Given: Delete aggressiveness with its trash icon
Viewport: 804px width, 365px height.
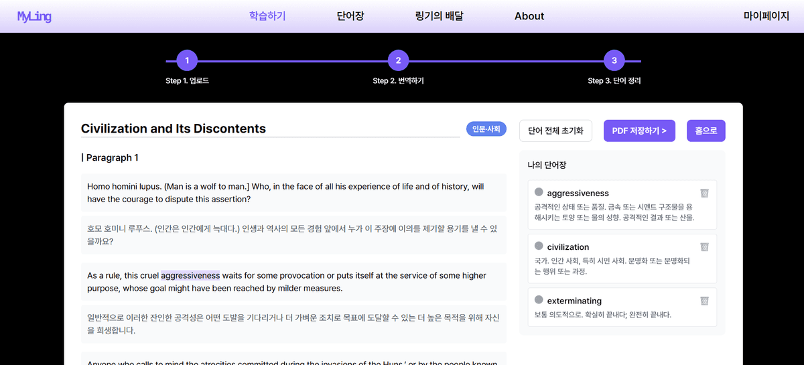Looking at the screenshot, I should tap(704, 193).
